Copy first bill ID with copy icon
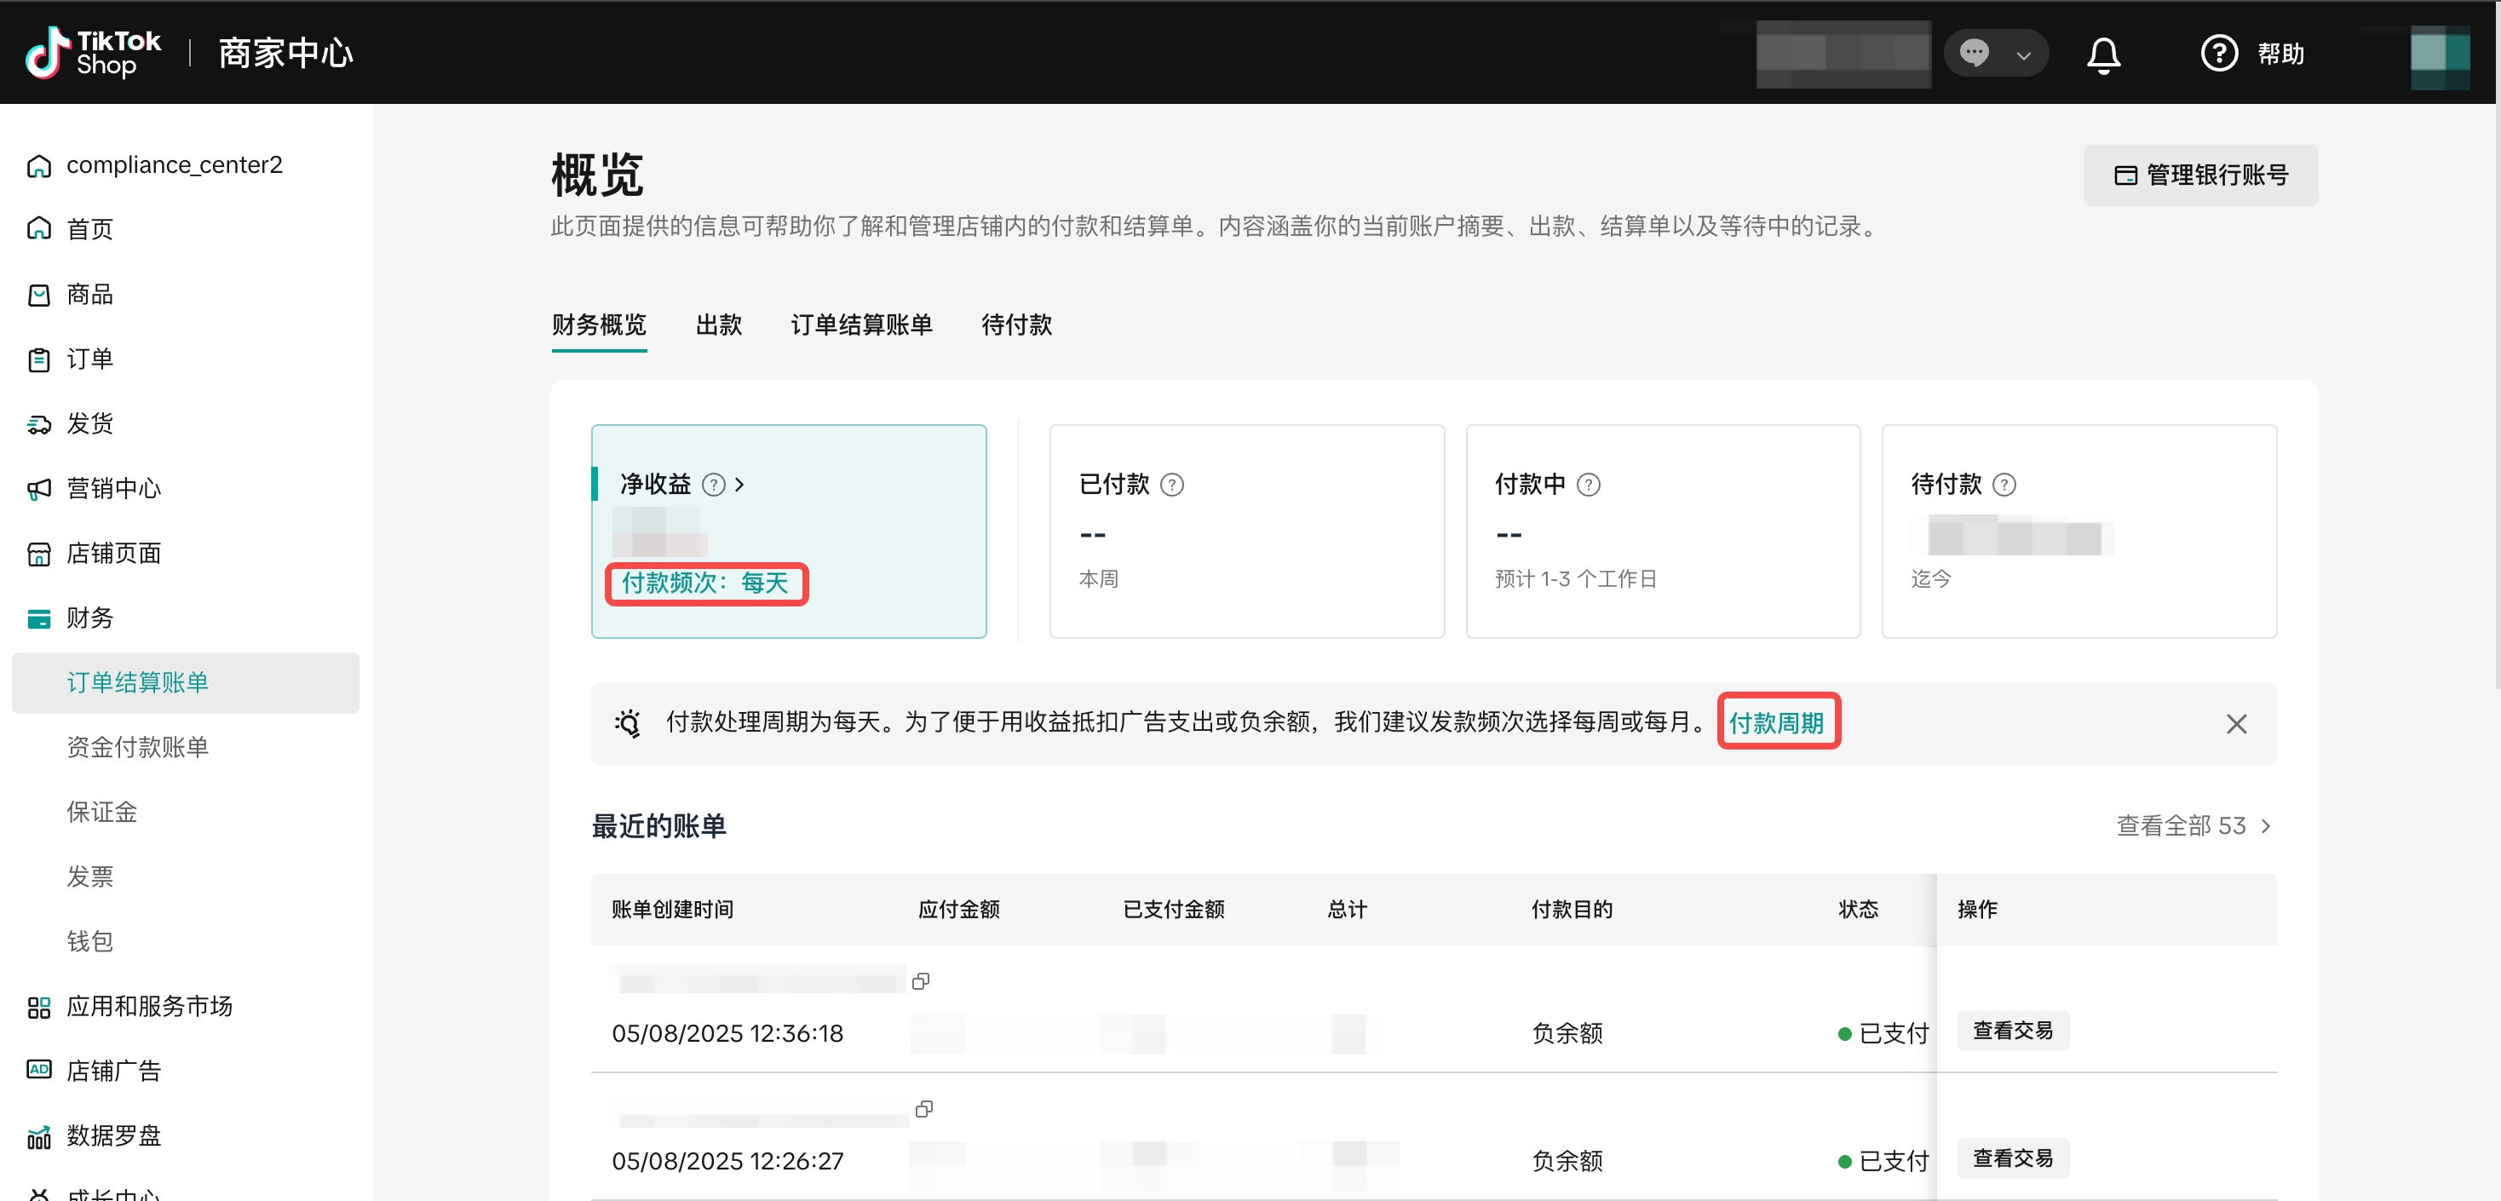 pyautogui.click(x=920, y=980)
